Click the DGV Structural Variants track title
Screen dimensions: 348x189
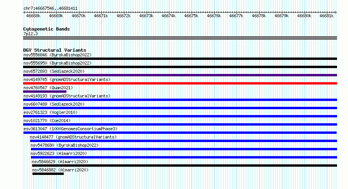pos(55,50)
